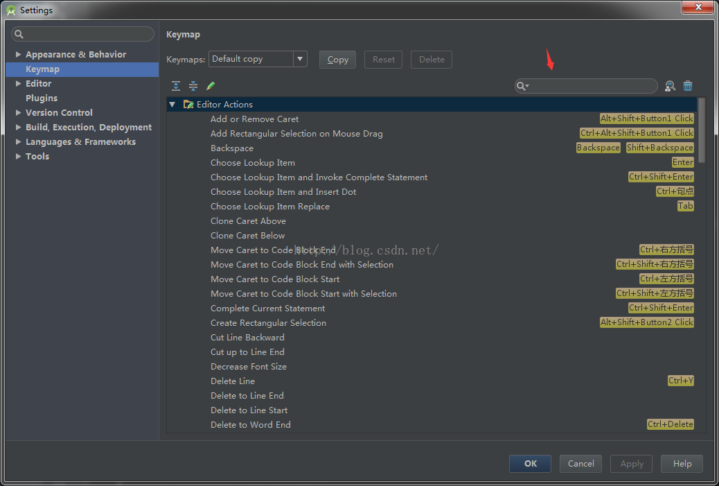Select Move Caret to Code Block Start with Selection
719x486 pixels.
tap(432, 294)
